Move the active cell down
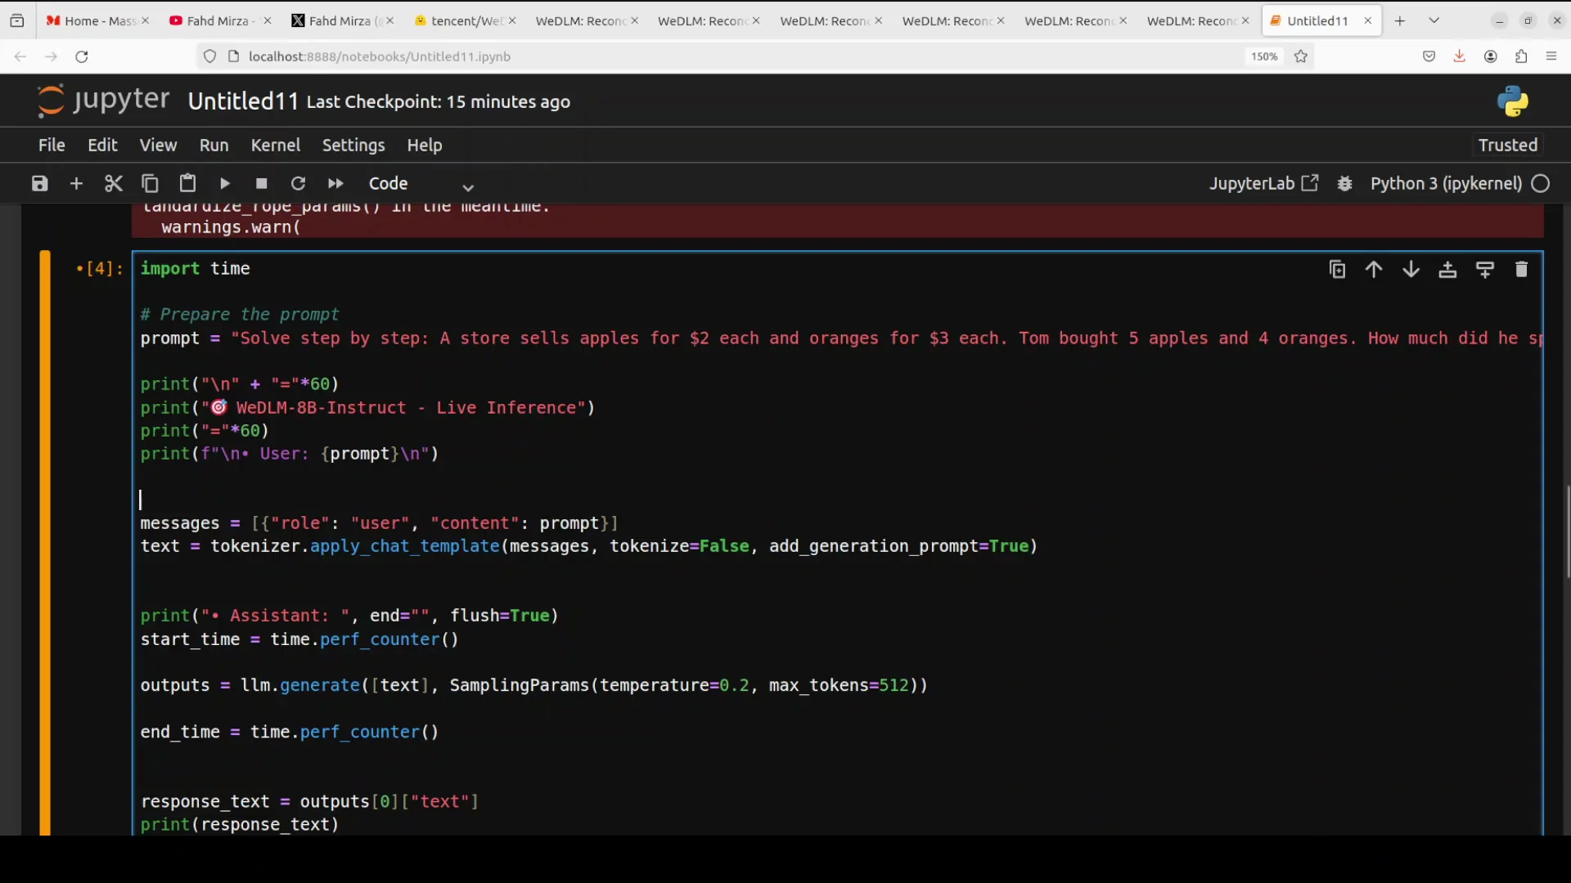Screen dimensions: 1571x883 1411,270
